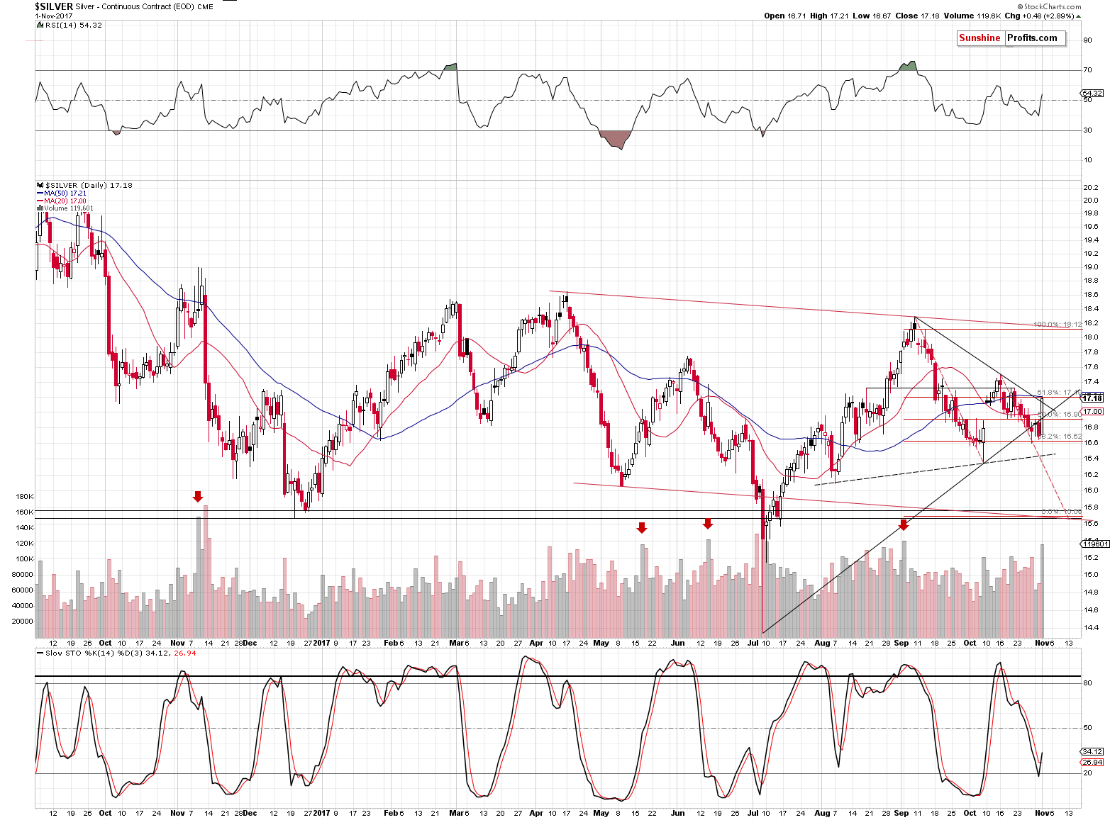Click the blue MA(50) line swatch
The width and height of the screenshot is (1110, 820).
click(40, 193)
